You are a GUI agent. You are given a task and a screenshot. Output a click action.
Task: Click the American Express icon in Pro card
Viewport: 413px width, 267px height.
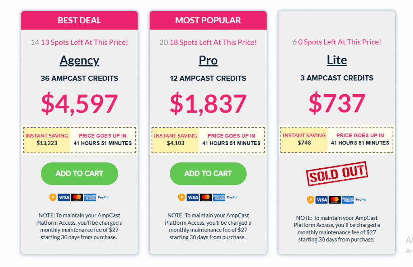click(x=219, y=197)
